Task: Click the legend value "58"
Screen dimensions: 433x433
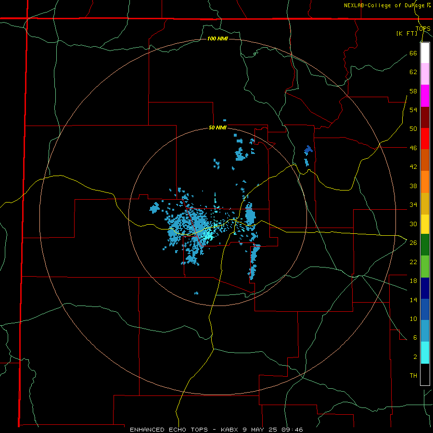Action: pyautogui.click(x=413, y=91)
